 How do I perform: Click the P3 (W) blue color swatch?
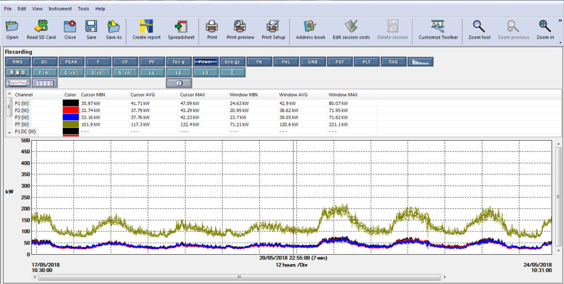[x=70, y=117]
